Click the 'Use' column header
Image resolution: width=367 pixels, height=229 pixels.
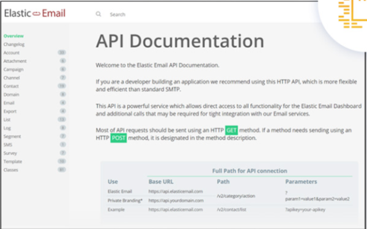[x=113, y=181]
